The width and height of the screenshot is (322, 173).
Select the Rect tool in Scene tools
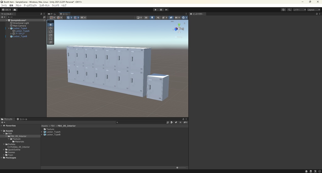pos(51,39)
